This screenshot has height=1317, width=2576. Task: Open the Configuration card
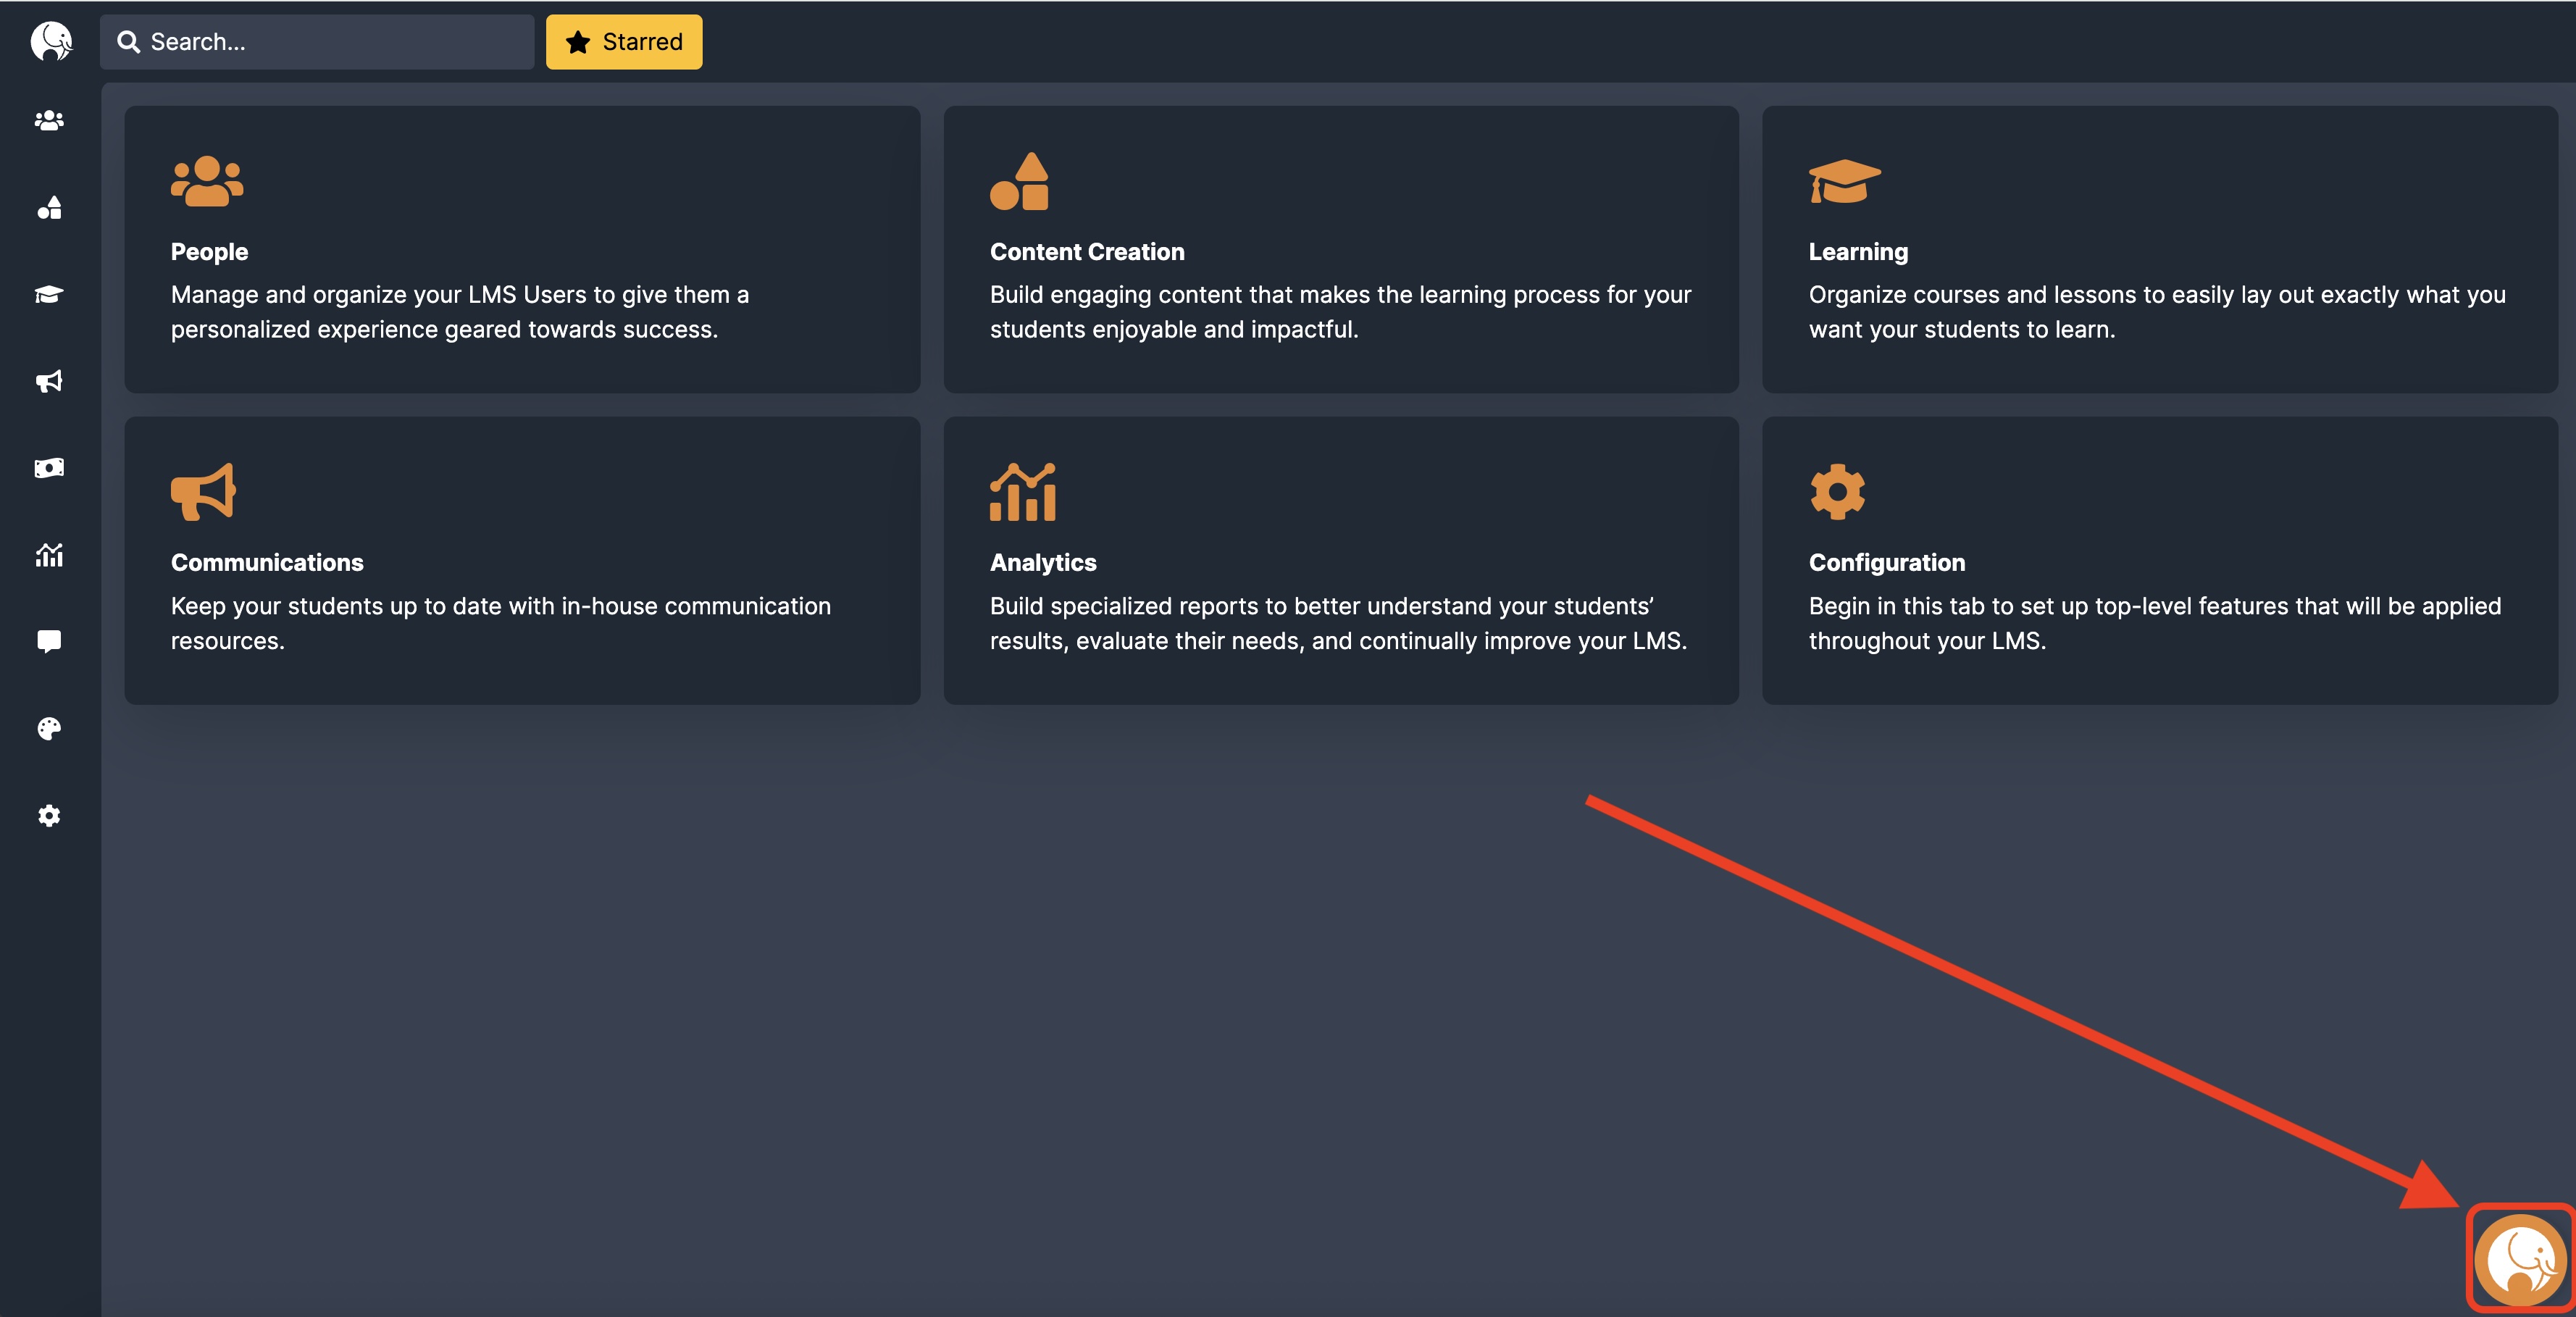[x=2159, y=561]
